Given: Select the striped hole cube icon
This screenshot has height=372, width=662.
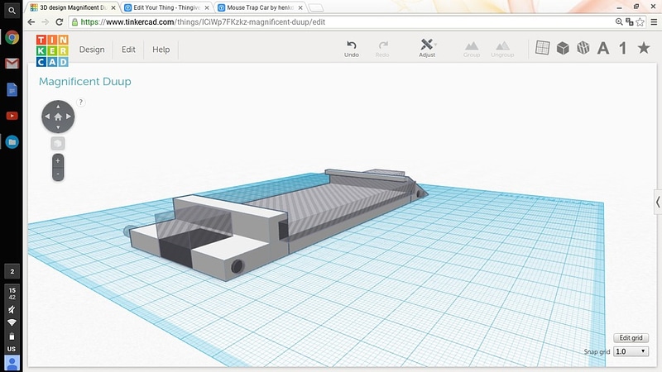Looking at the screenshot, I should [583, 48].
